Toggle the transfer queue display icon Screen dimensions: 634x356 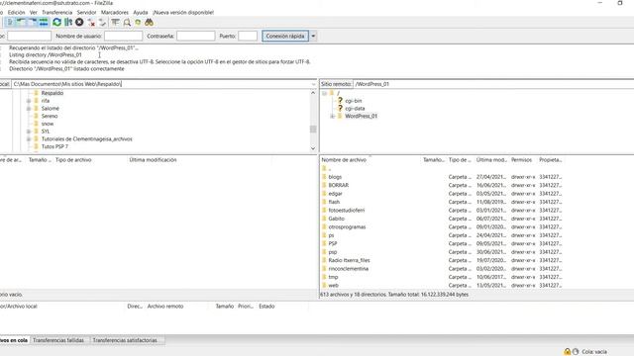[x=44, y=22]
